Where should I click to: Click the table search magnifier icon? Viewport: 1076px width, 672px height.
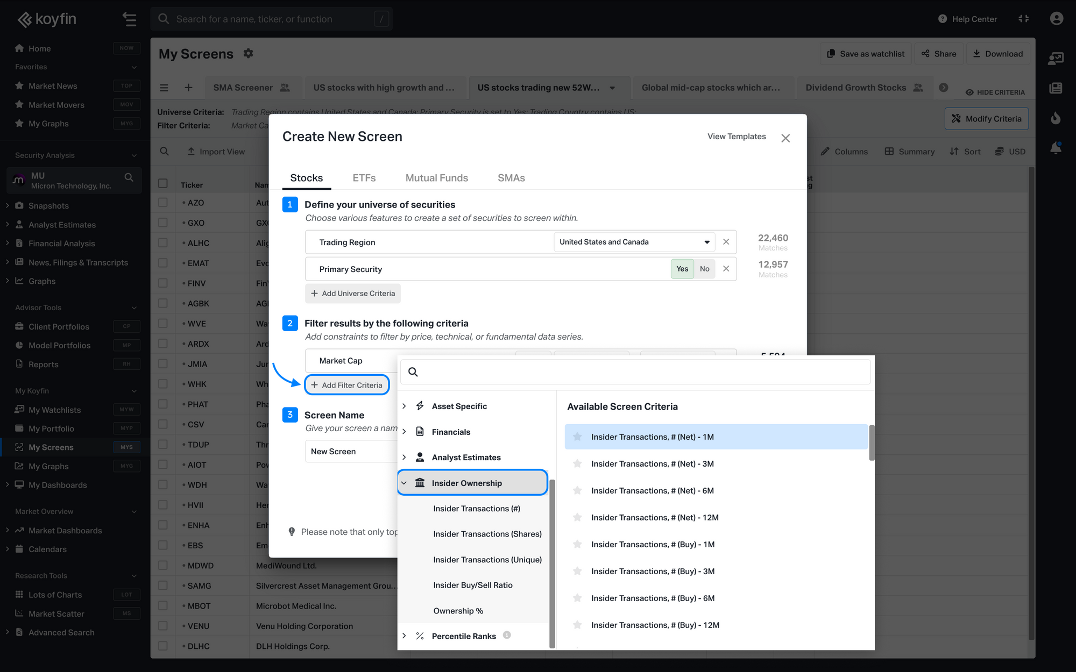165,152
